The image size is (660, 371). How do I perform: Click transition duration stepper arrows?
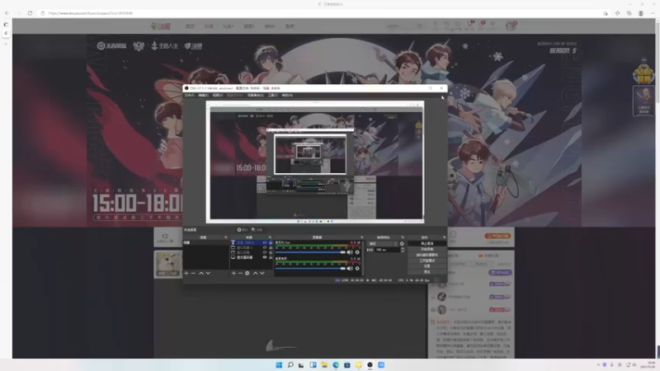click(403, 250)
